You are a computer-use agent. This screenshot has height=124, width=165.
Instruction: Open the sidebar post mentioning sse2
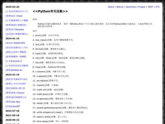(15, 93)
